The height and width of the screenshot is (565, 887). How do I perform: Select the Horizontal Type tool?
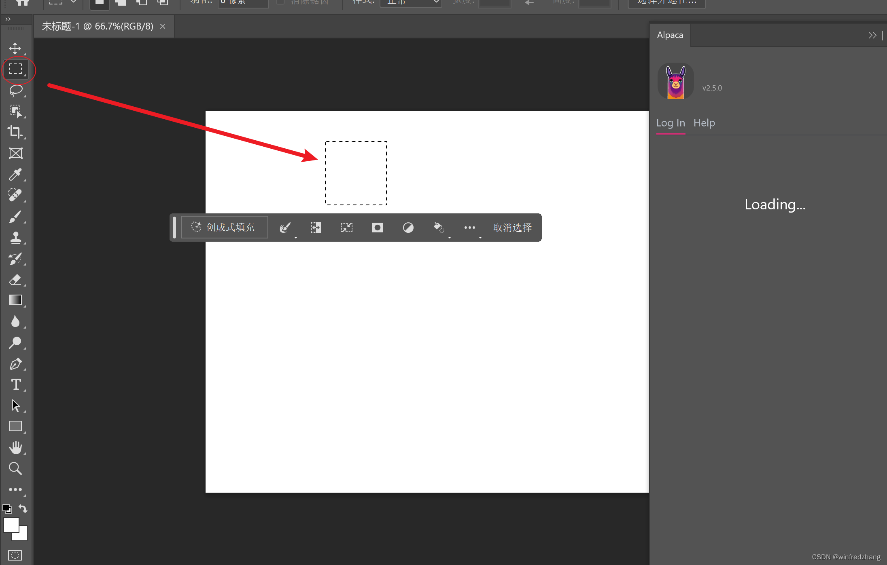15,384
